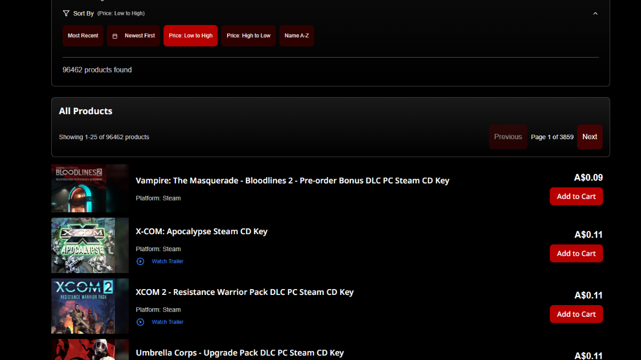Sort products by Name A-Z

(x=296, y=36)
